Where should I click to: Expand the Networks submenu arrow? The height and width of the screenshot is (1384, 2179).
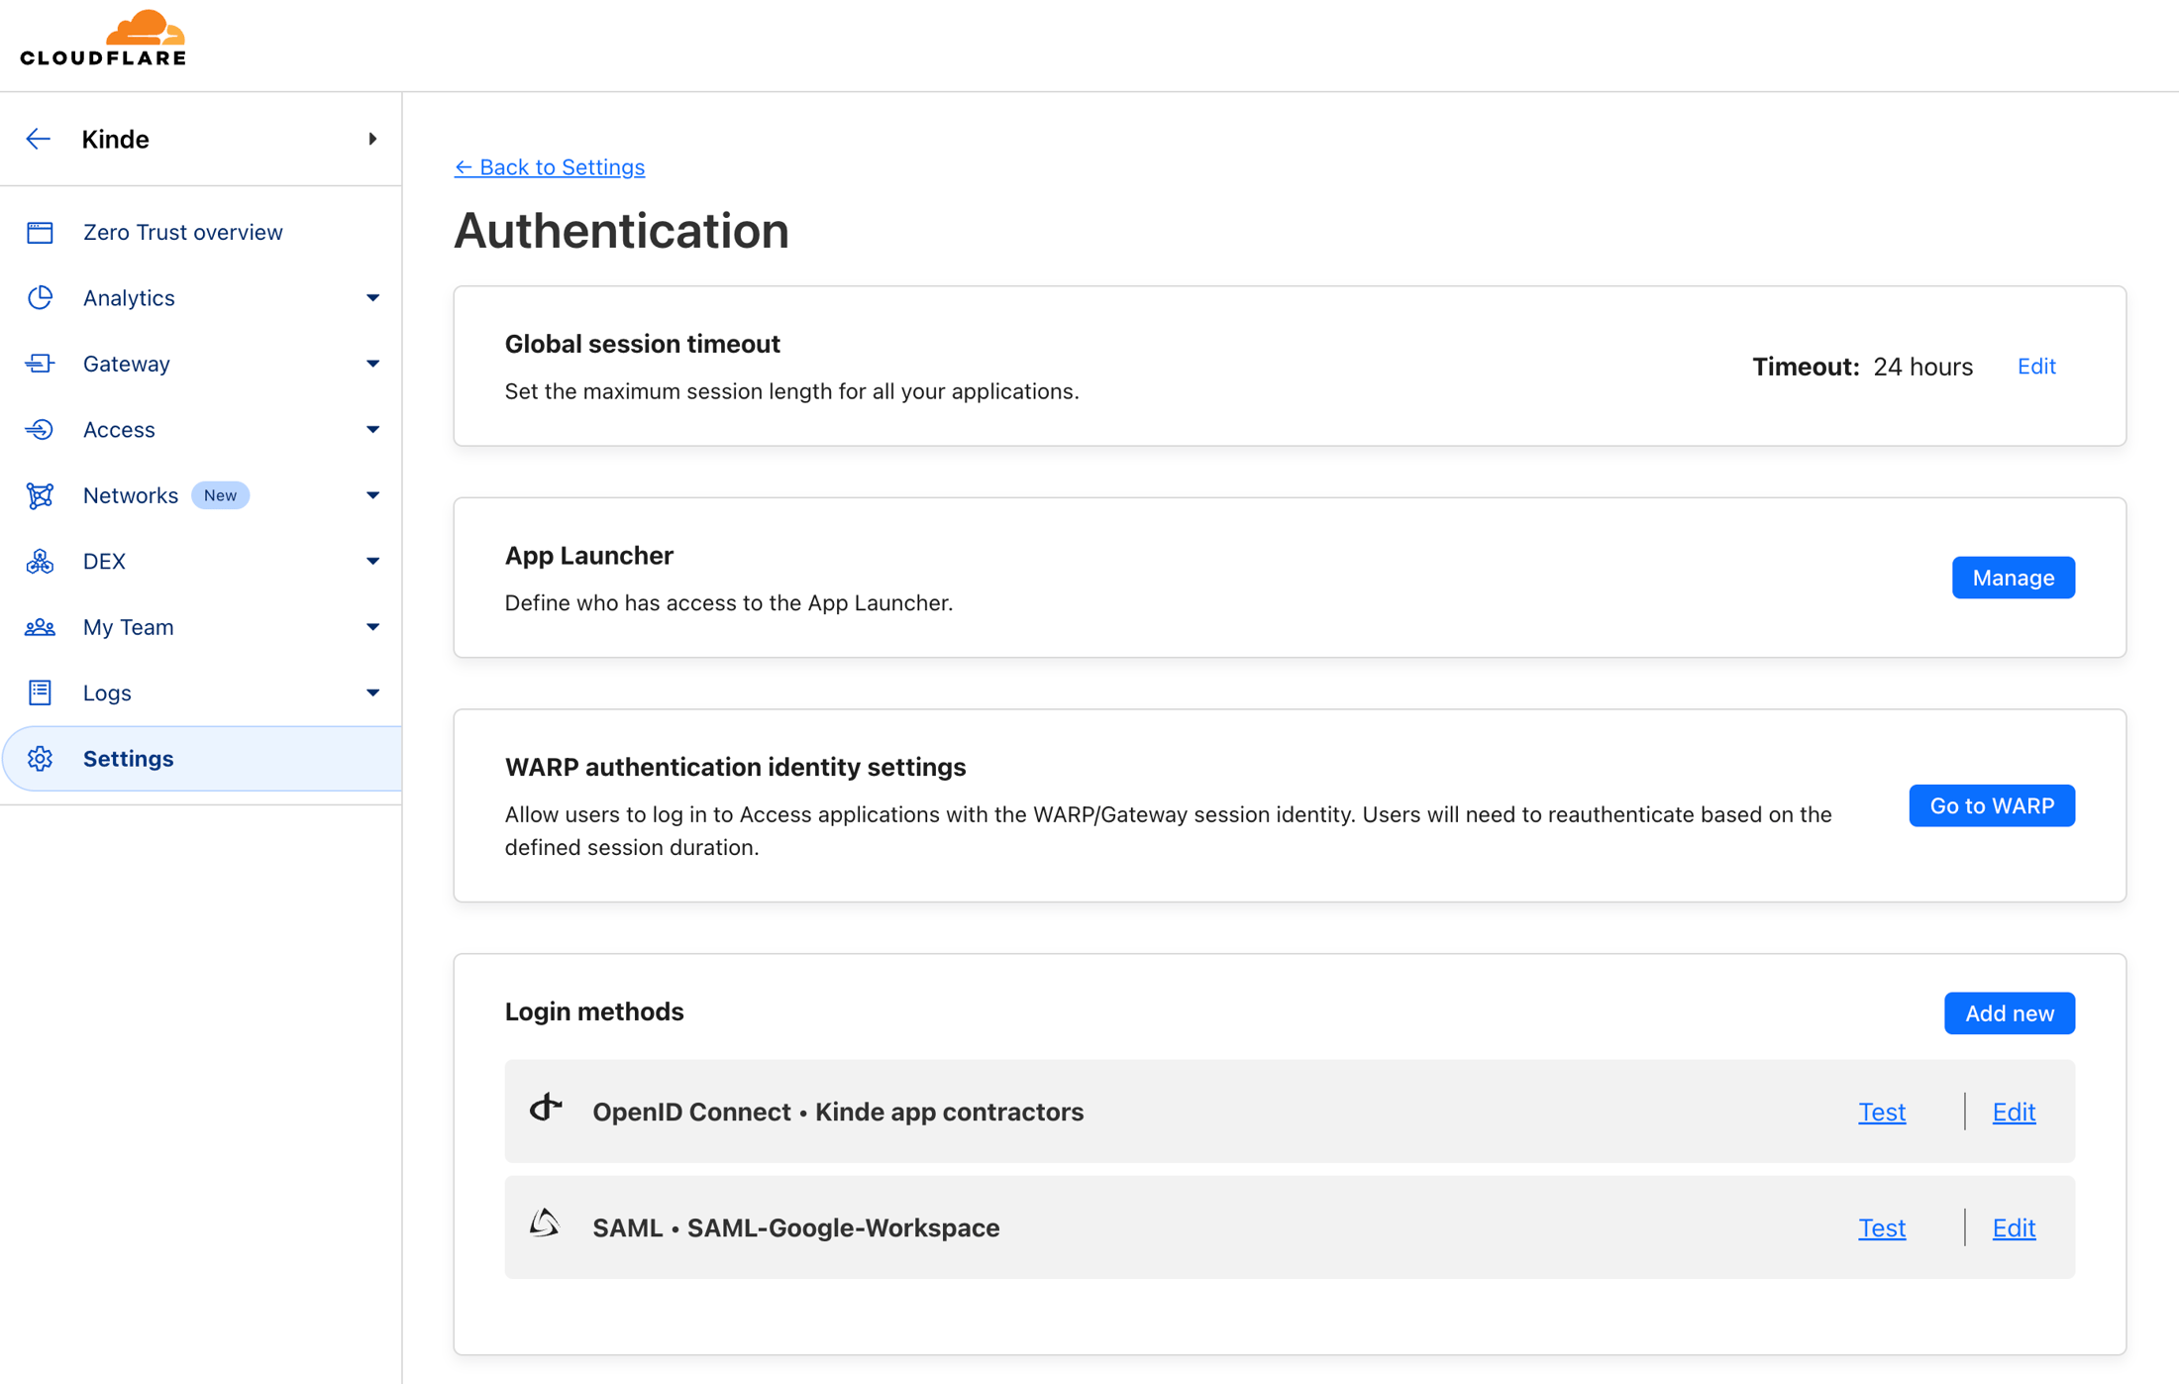[x=372, y=495]
